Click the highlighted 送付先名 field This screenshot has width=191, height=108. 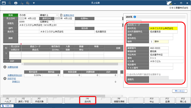[163, 28]
